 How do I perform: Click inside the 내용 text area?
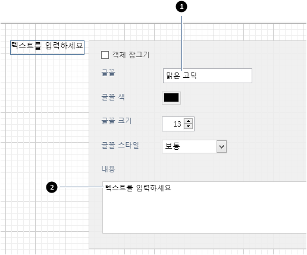click(x=204, y=207)
